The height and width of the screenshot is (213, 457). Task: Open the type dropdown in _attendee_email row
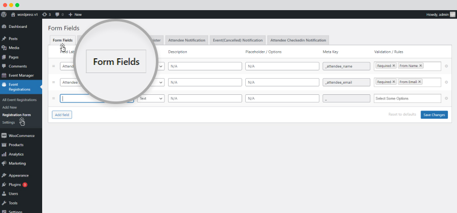point(160,82)
